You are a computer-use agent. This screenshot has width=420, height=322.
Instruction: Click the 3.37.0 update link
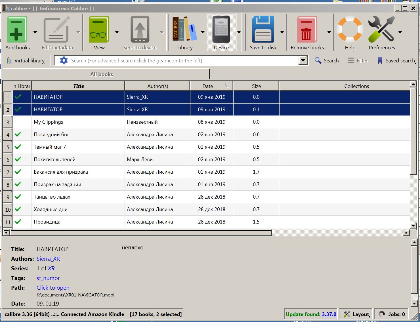[x=329, y=314]
